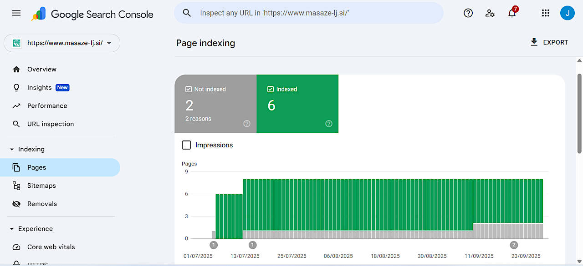Image resolution: width=583 pixels, height=266 pixels.
Task: Open Sitemaps in the sidebar
Action: [x=41, y=186]
